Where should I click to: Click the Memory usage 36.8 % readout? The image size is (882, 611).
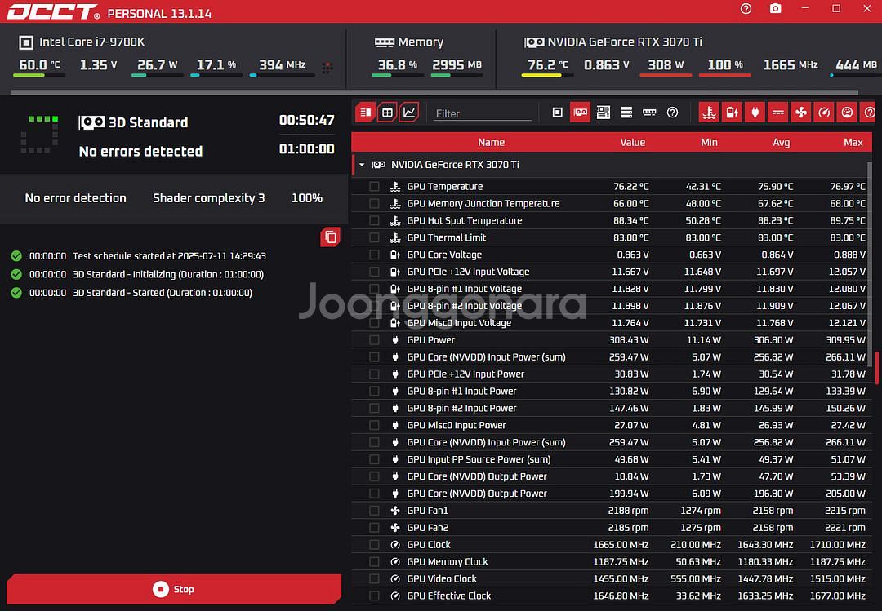(398, 65)
